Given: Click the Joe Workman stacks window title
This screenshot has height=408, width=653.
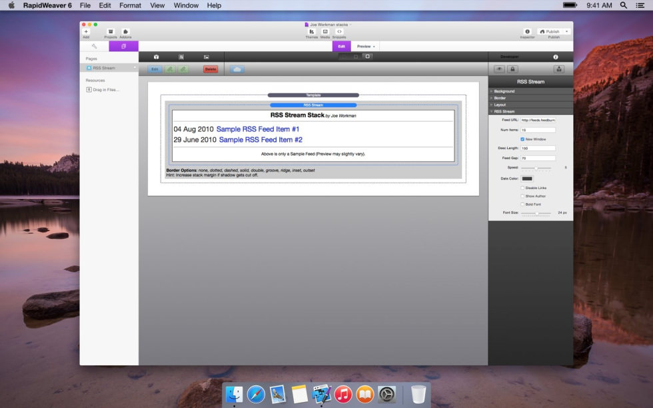Looking at the screenshot, I should [328, 25].
